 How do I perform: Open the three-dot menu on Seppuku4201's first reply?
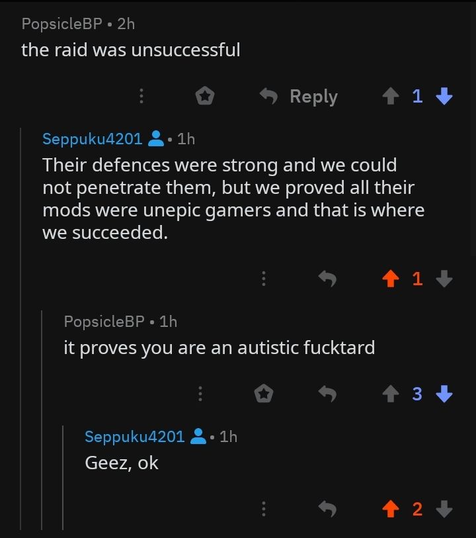tap(264, 279)
